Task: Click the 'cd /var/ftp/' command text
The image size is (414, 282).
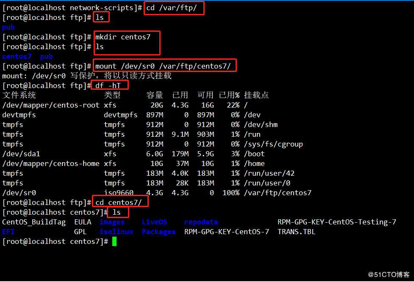Action: (x=171, y=8)
